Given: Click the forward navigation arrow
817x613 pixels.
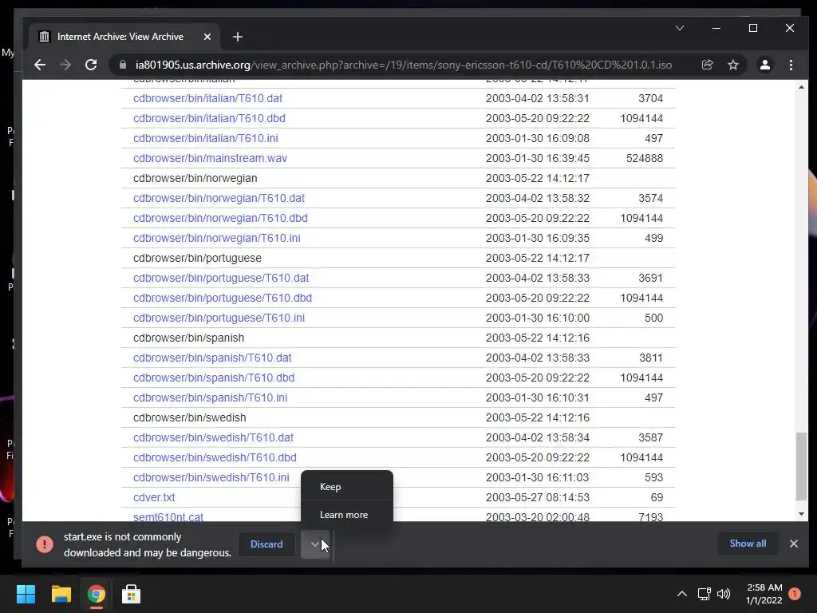Looking at the screenshot, I should [65, 65].
